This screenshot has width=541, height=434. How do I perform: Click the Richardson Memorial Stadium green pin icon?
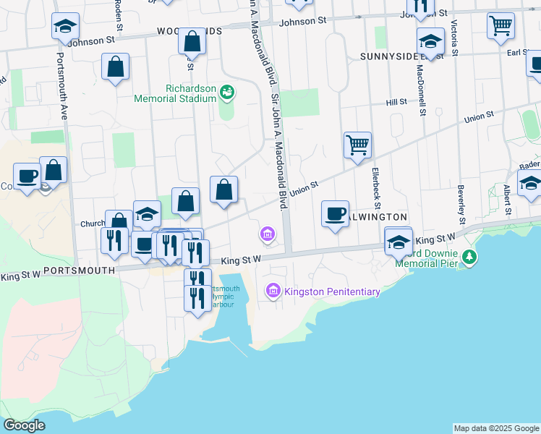[227, 93]
